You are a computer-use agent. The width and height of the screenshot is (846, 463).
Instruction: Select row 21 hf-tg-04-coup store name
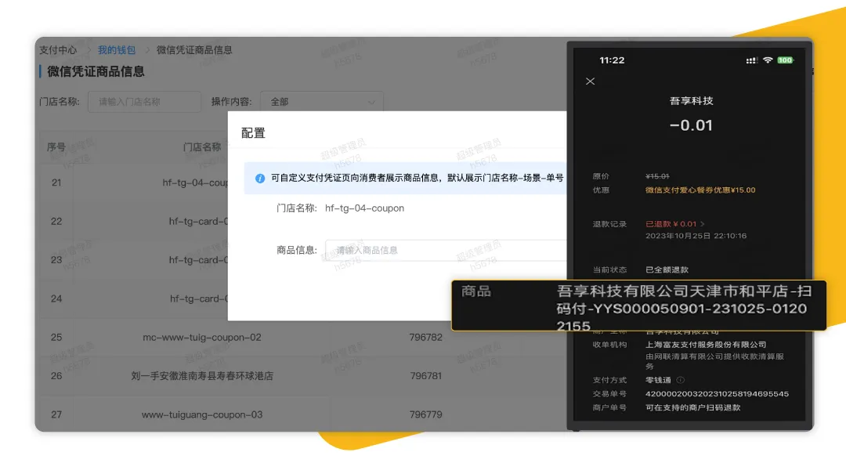[x=195, y=183]
